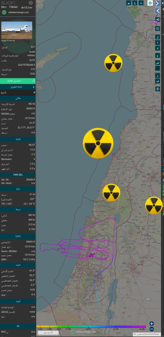Select the أشياء section header

coord(18,301)
